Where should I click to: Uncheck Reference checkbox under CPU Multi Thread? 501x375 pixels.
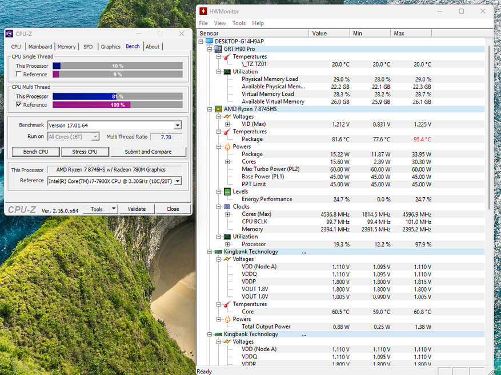click(x=19, y=105)
